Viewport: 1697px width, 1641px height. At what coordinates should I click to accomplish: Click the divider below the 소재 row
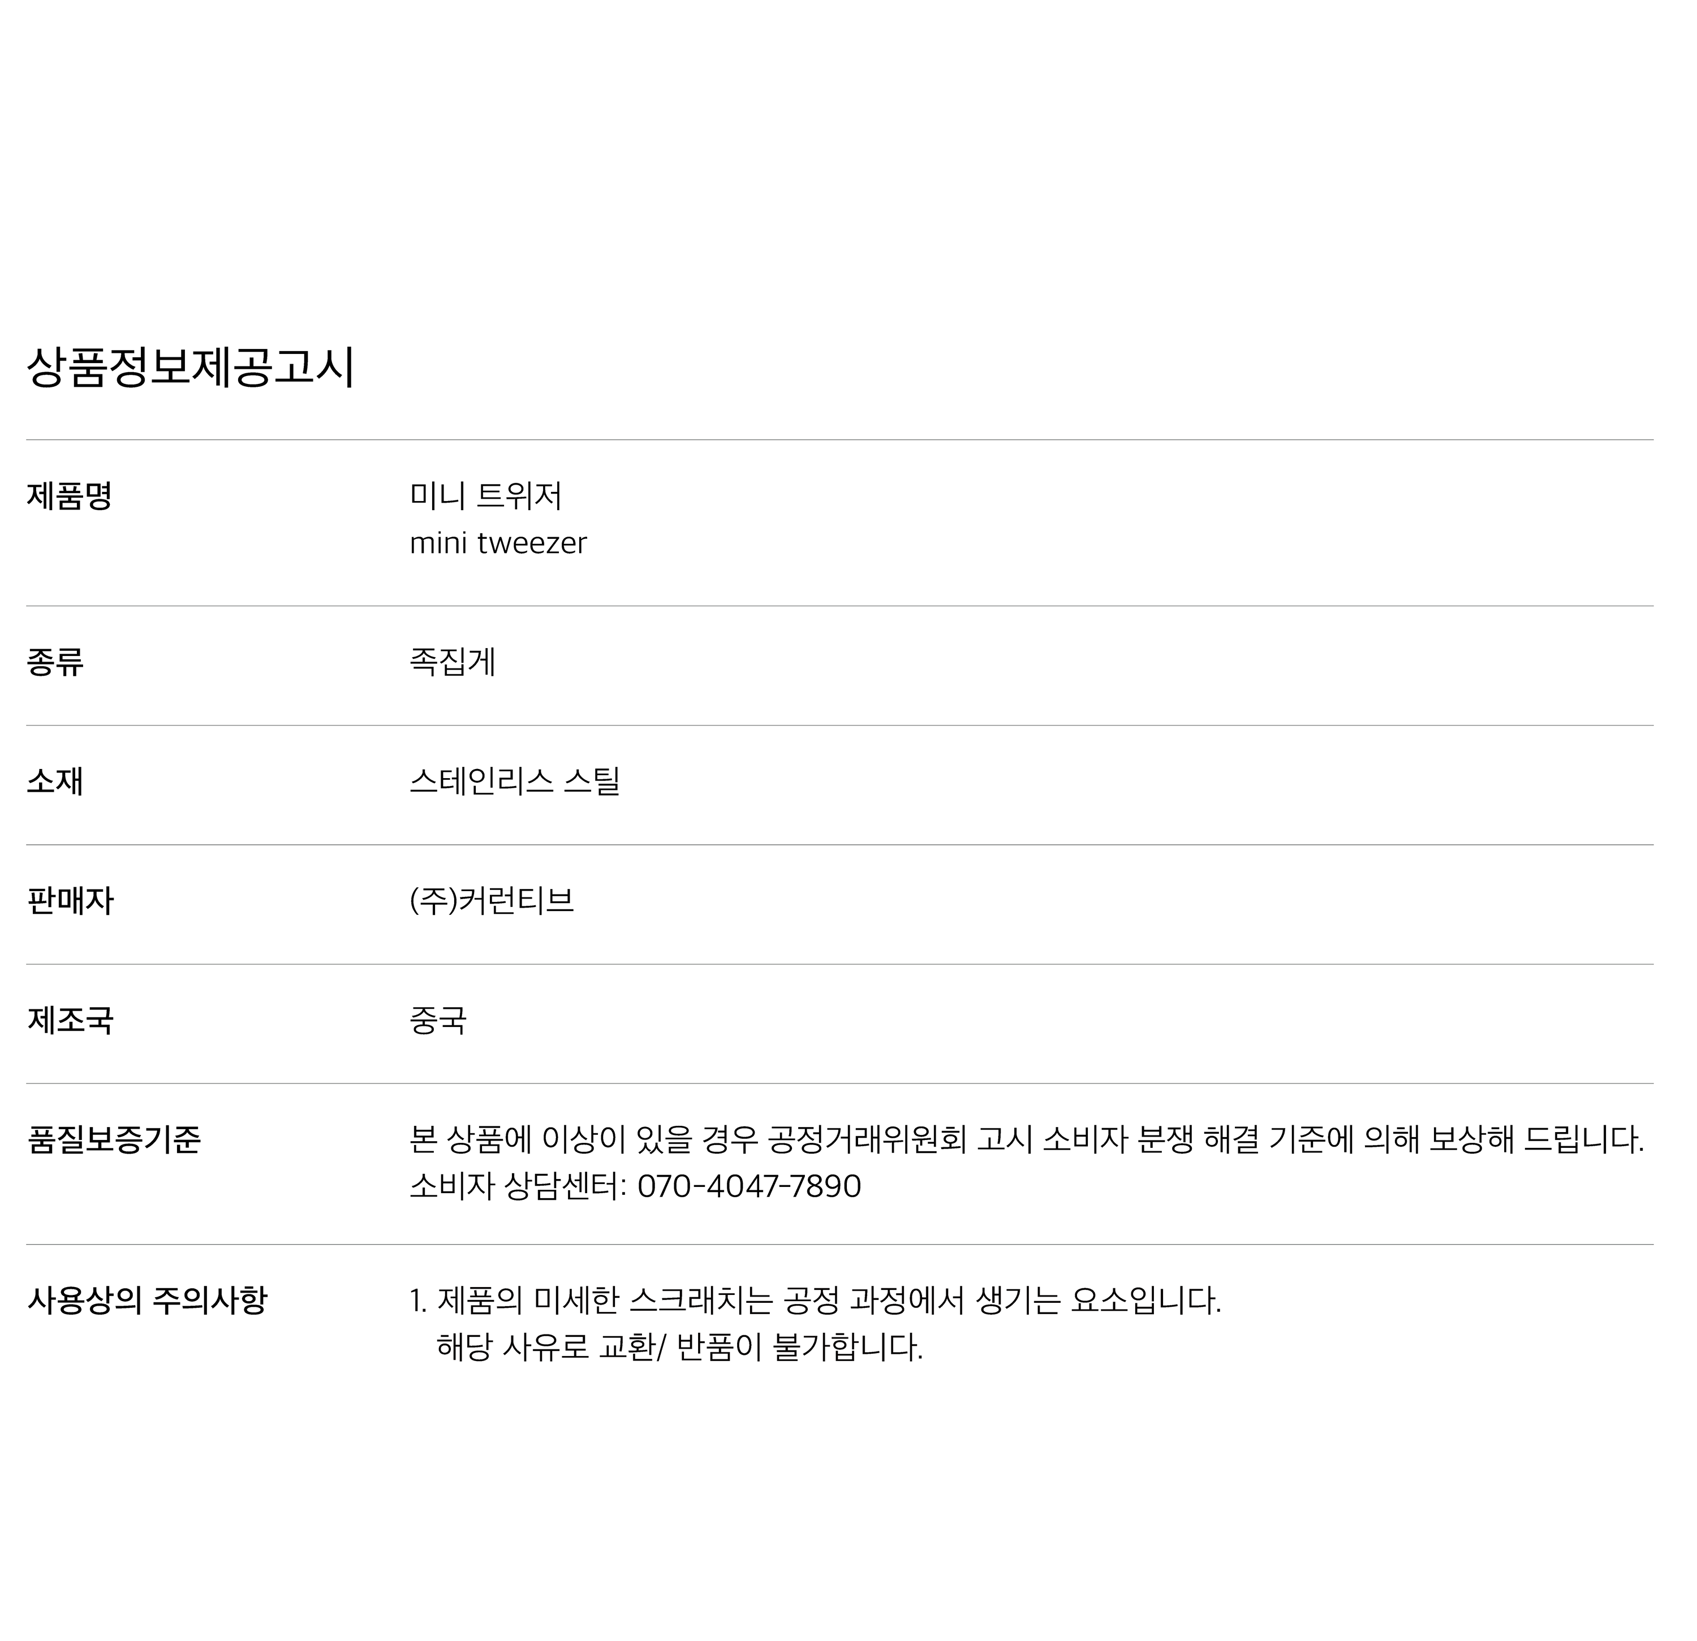[x=840, y=845]
